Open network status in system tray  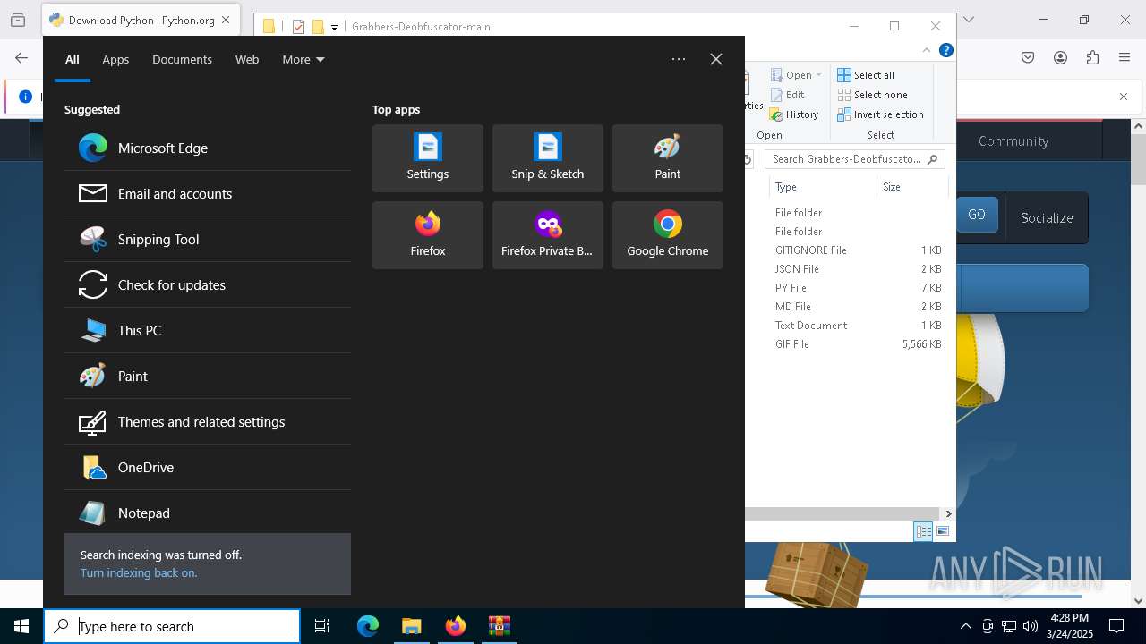pyautogui.click(x=1009, y=626)
